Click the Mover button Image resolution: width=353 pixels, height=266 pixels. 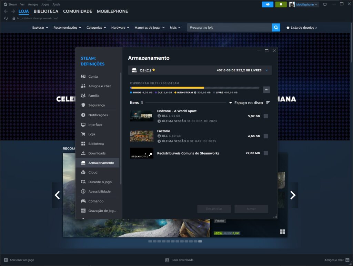click(x=251, y=209)
